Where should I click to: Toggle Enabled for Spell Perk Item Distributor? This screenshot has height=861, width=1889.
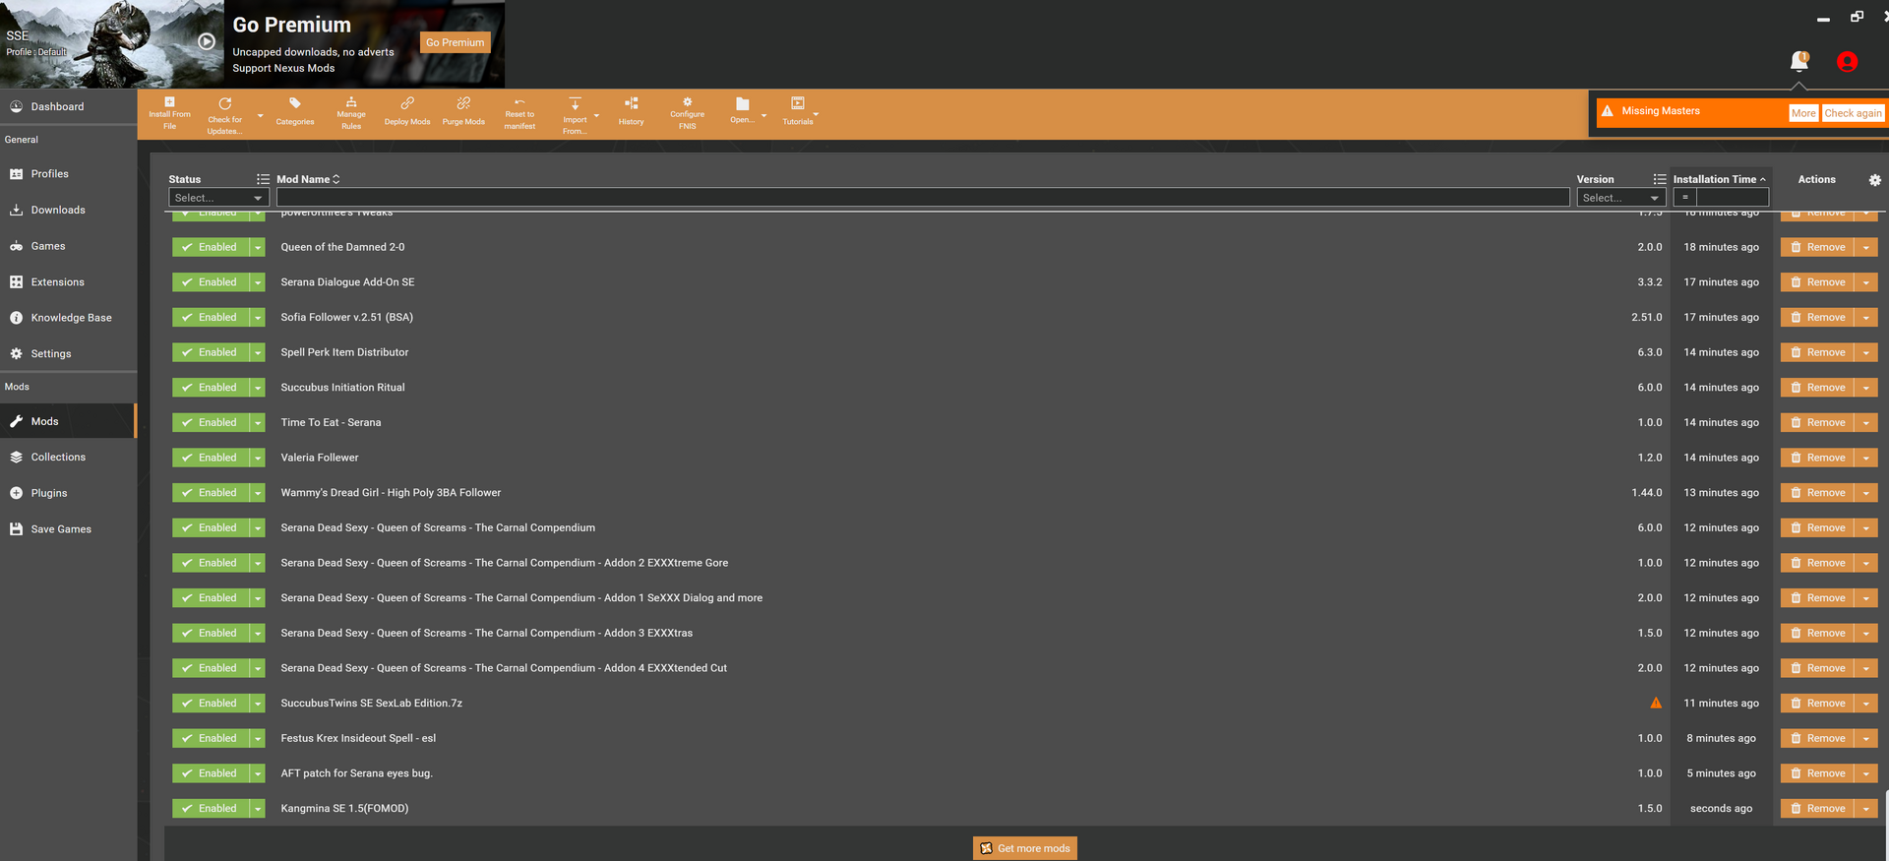[211, 352]
